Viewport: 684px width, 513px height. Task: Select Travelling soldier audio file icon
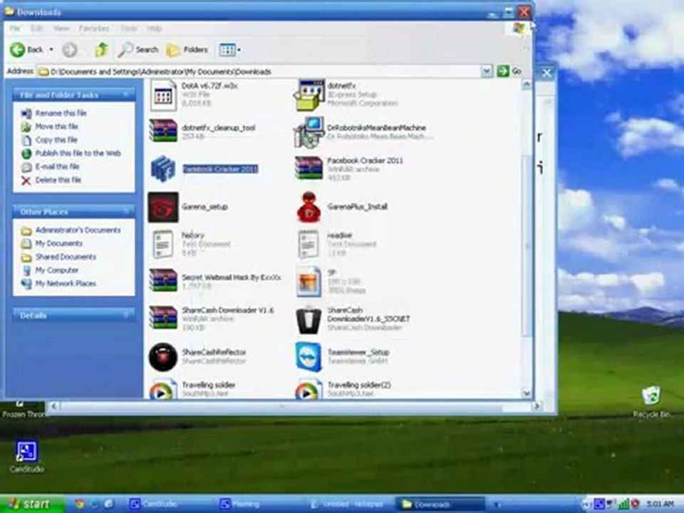[x=163, y=390]
